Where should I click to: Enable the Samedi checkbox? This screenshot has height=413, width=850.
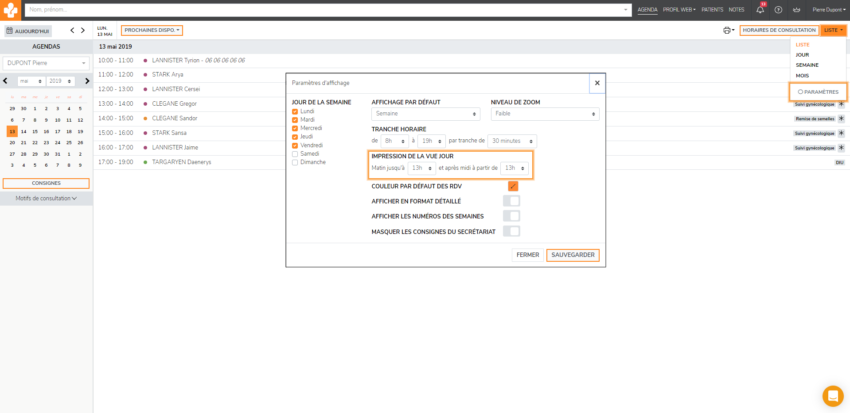pos(295,154)
